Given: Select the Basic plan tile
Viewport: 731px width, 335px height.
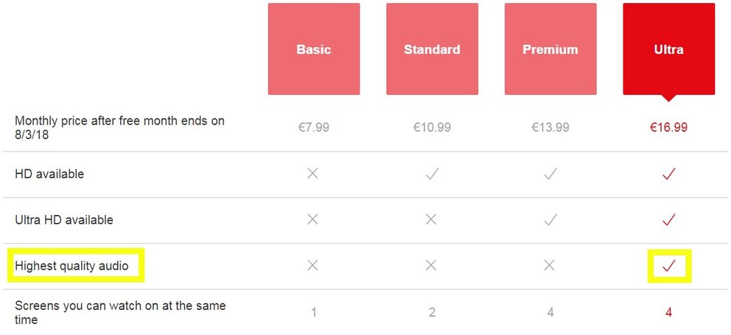Looking at the screenshot, I should click(314, 49).
